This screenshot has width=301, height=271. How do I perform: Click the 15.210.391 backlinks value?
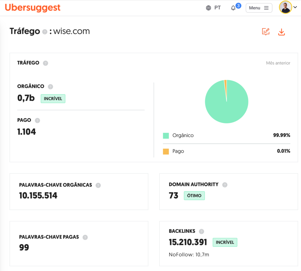pyautogui.click(x=188, y=242)
